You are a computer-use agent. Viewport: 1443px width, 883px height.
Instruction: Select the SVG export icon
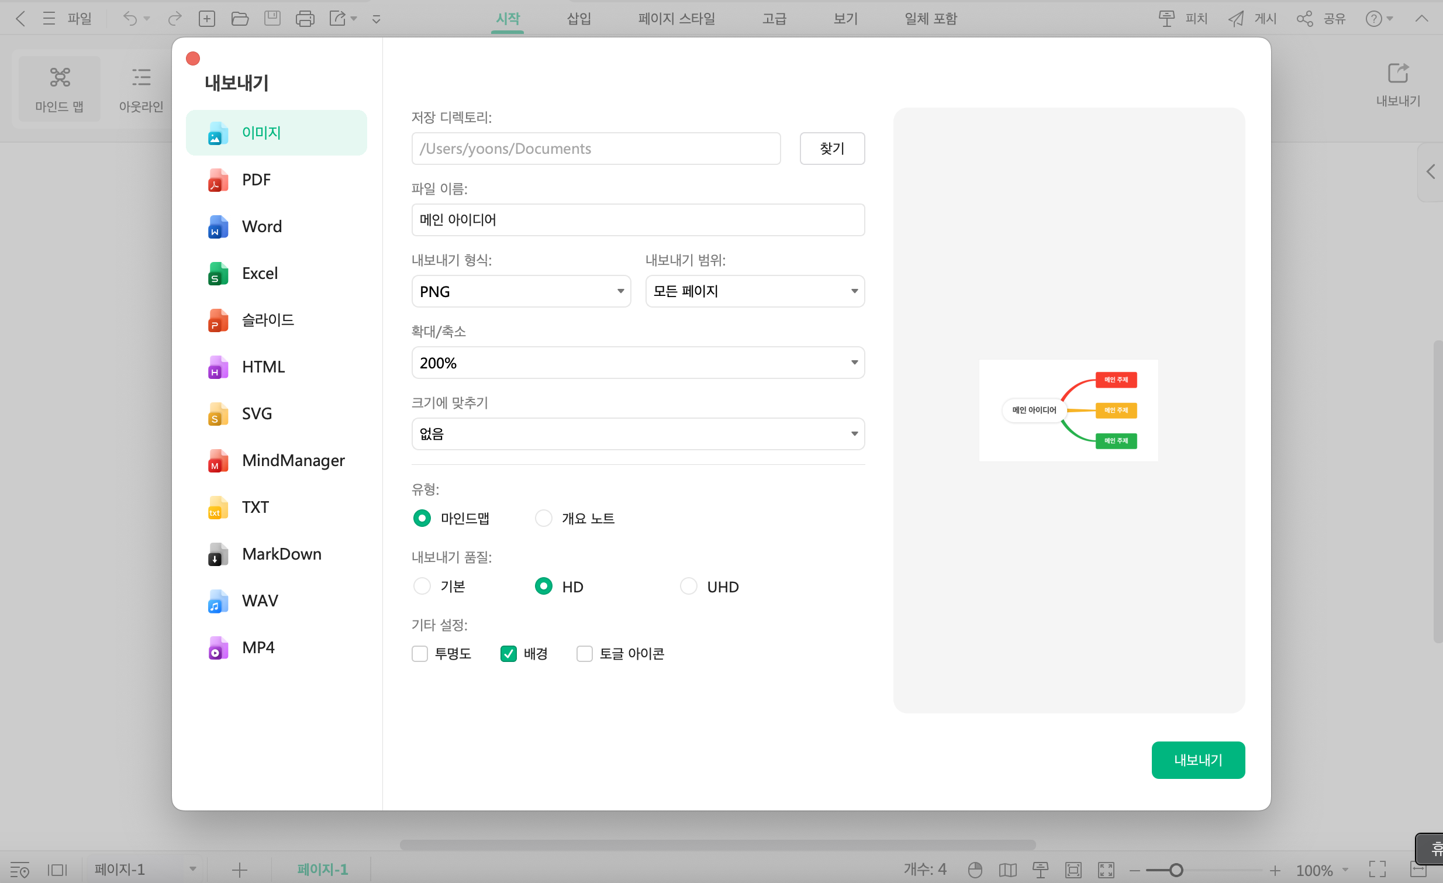coord(216,413)
